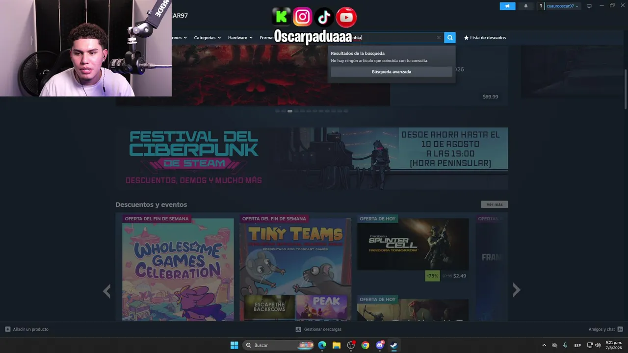628x353 pixels.
Task: Open Búsqueda avanzada
Action: coord(392,72)
